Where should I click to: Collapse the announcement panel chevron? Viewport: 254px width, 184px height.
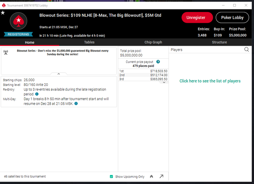point(59,74)
